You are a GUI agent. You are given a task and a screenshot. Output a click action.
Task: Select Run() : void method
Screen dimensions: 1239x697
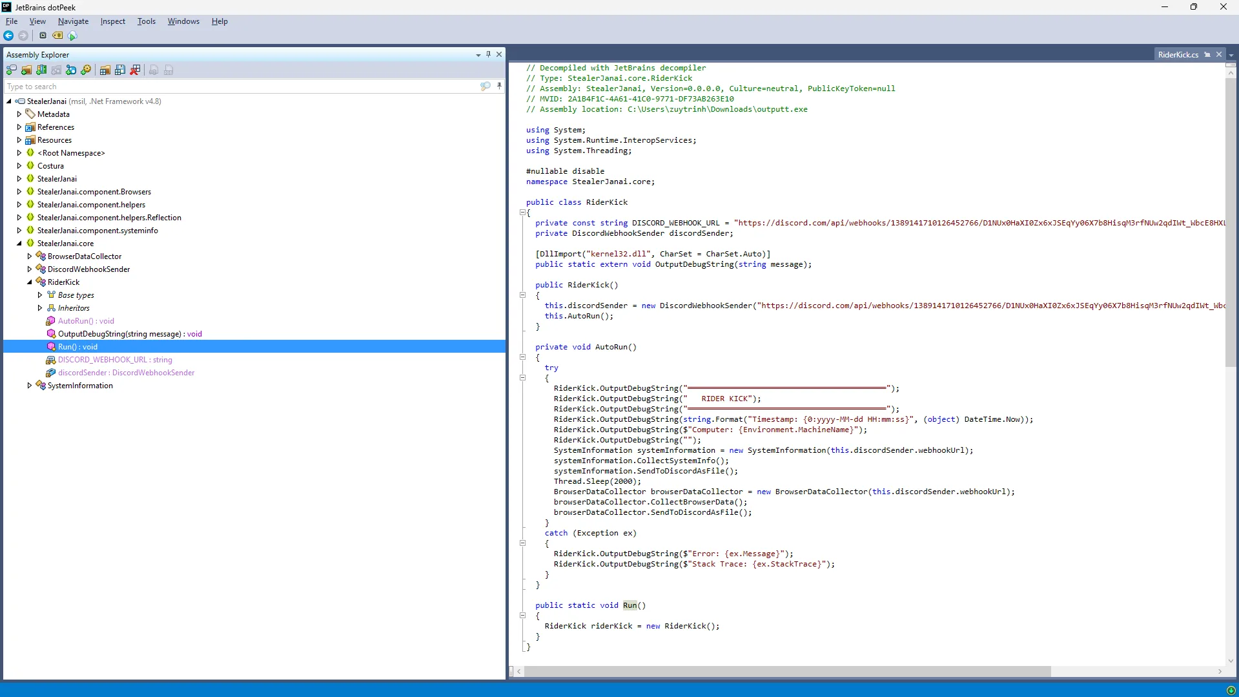[x=77, y=347]
